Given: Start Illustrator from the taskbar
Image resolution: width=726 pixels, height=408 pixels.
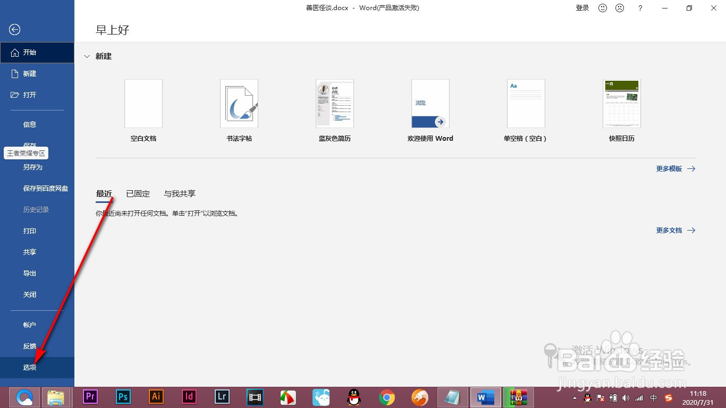Looking at the screenshot, I should (x=156, y=397).
